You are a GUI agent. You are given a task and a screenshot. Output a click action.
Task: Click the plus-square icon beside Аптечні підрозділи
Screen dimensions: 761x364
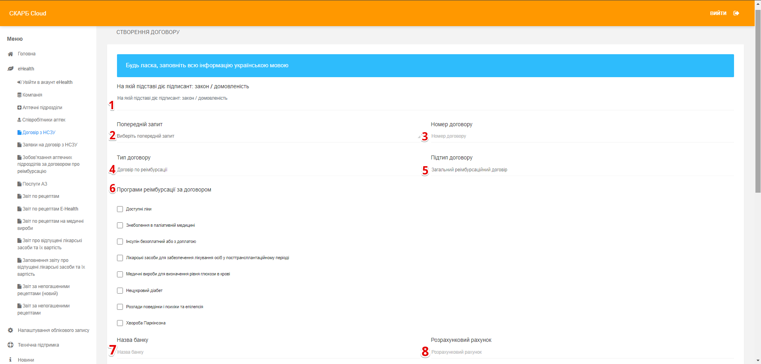pyautogui.click(x=19, y=108)
